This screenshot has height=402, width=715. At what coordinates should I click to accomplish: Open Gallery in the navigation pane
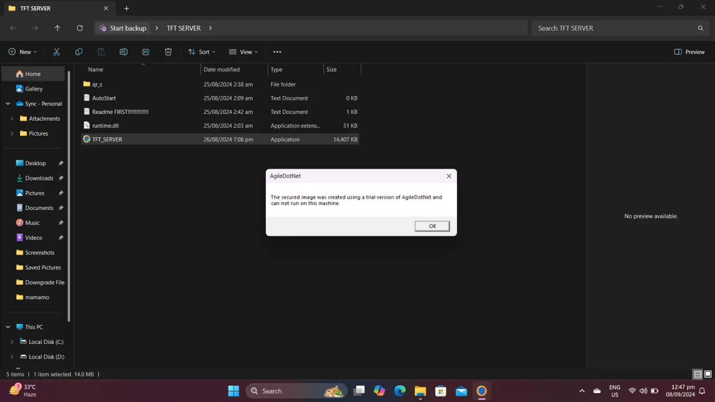[x=34, y=89]
